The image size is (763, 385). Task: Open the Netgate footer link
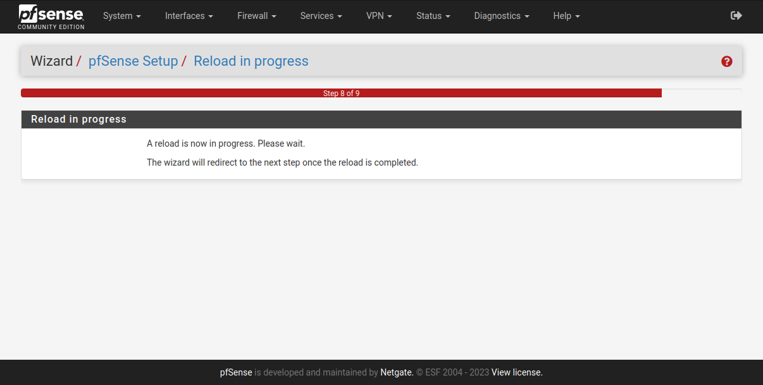397,372
